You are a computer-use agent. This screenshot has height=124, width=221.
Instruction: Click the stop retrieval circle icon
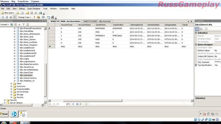[x=86, y=104]
